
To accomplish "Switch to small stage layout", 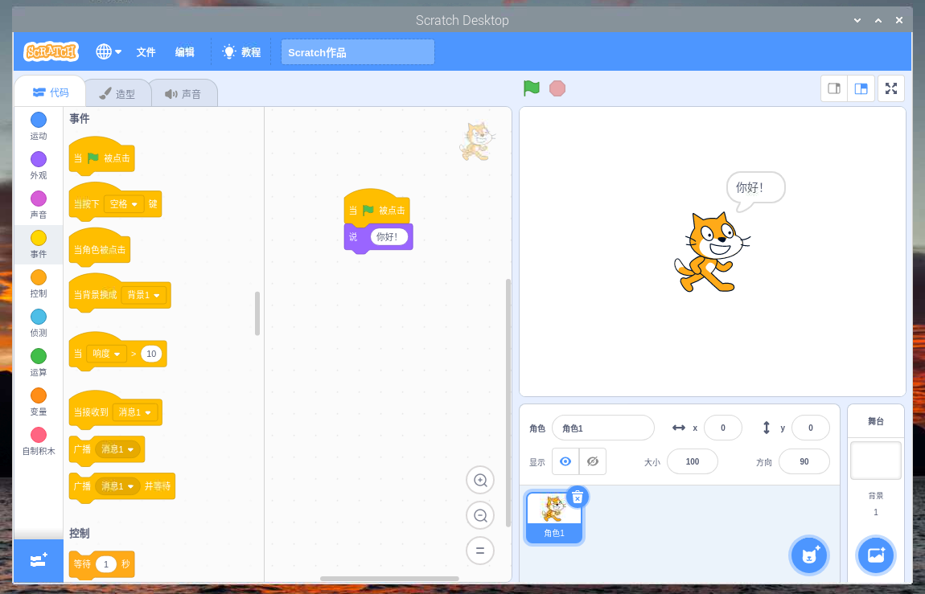I will click(833, 88).
